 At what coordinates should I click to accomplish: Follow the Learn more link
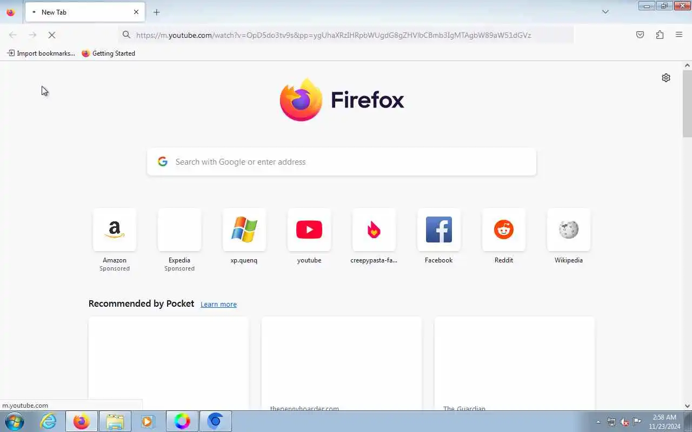[218, 305]
